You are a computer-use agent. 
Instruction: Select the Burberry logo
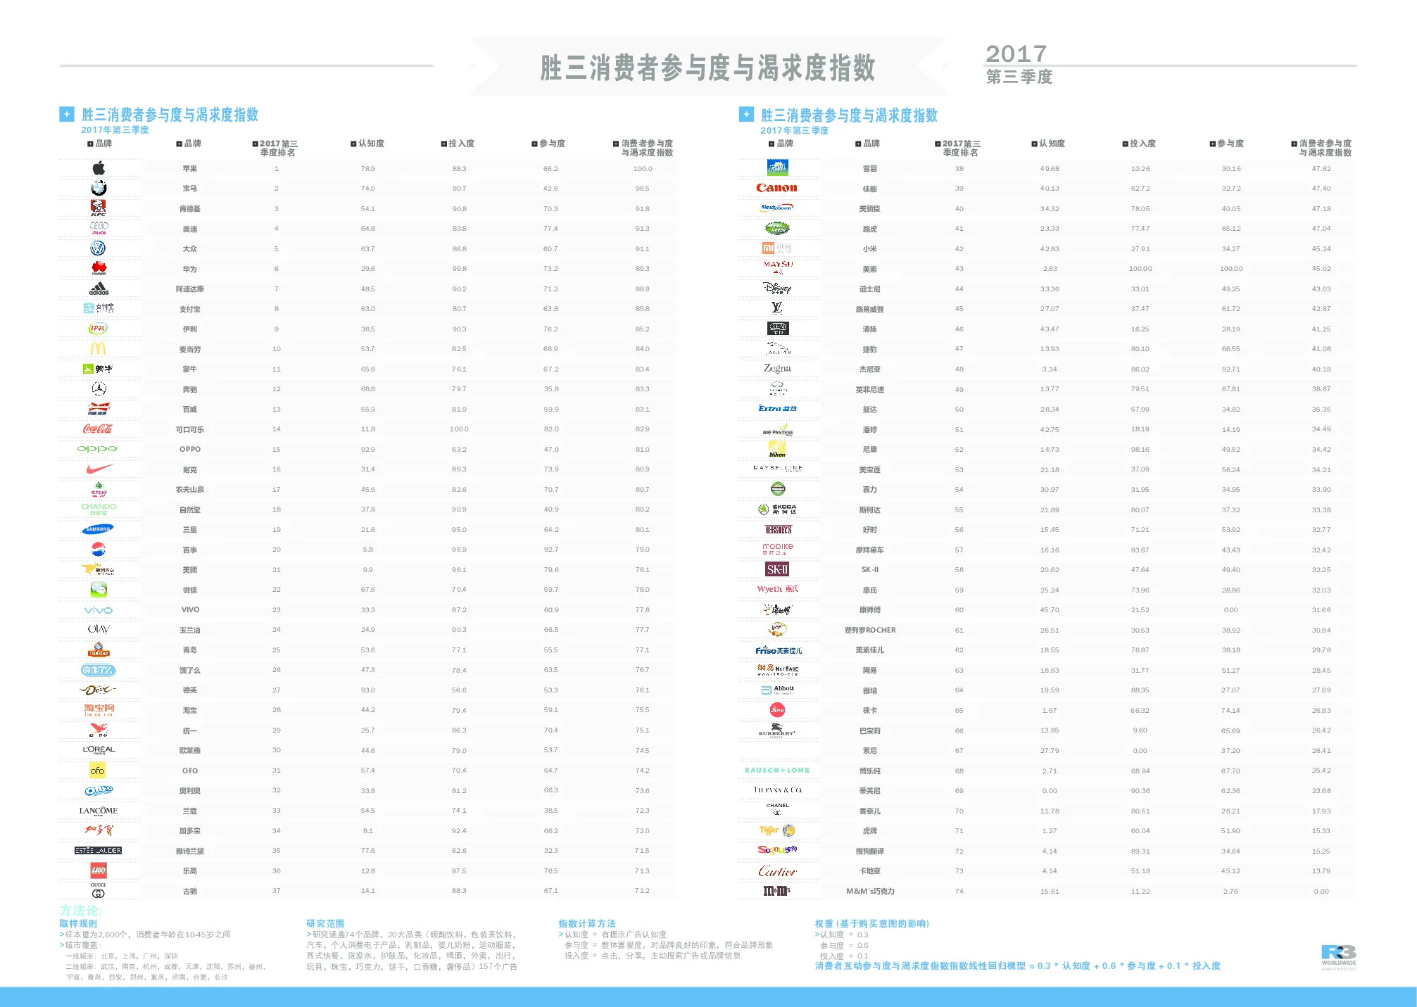coord(777,732)
